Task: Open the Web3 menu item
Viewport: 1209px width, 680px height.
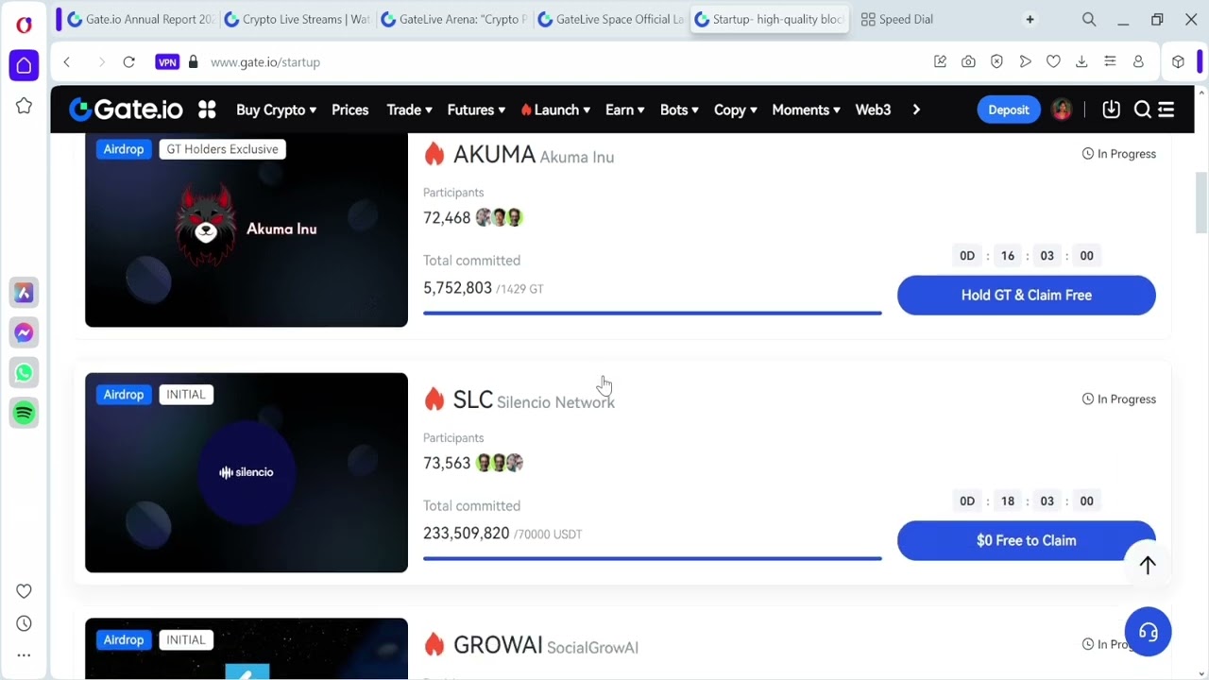Action: (873, 110)
